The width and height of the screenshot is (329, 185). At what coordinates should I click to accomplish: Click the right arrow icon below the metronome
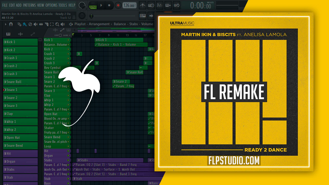click(151, 16)
